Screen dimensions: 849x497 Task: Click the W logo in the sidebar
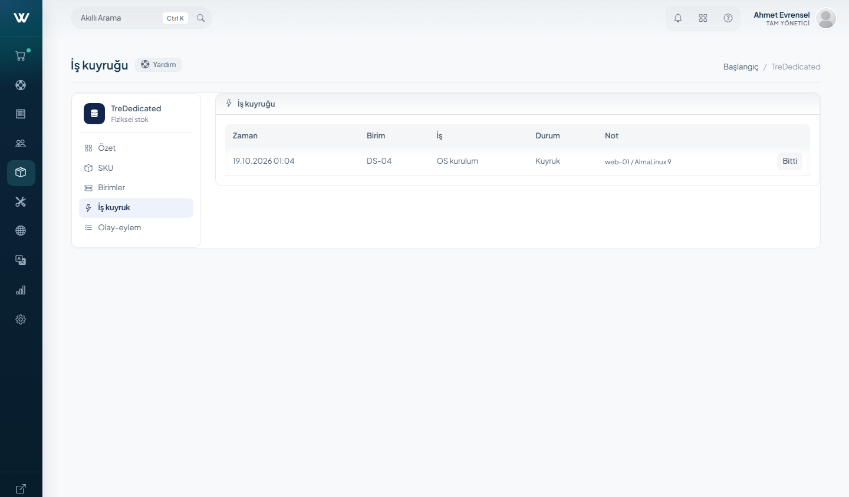pyautogui.click(x=21, y=18)
